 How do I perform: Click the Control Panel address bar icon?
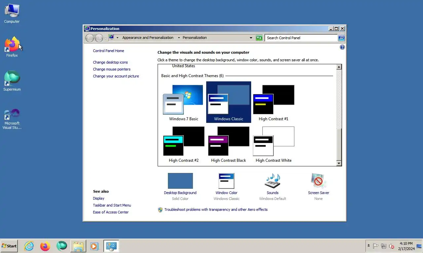pyautogui.click(x=111, y=38)
